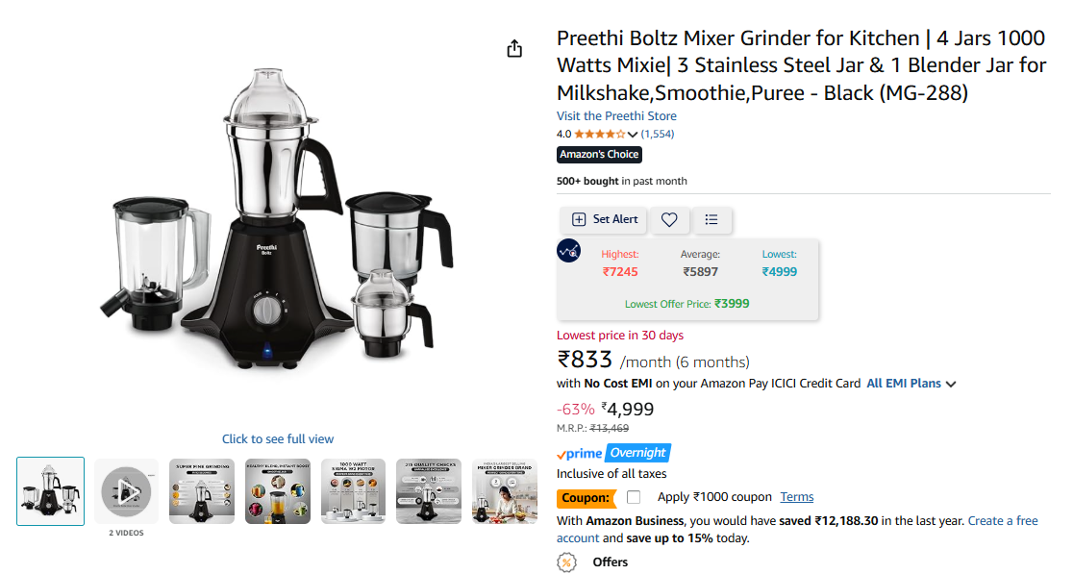
Task: Open the coupon Terms link
Action: (796, 497)
